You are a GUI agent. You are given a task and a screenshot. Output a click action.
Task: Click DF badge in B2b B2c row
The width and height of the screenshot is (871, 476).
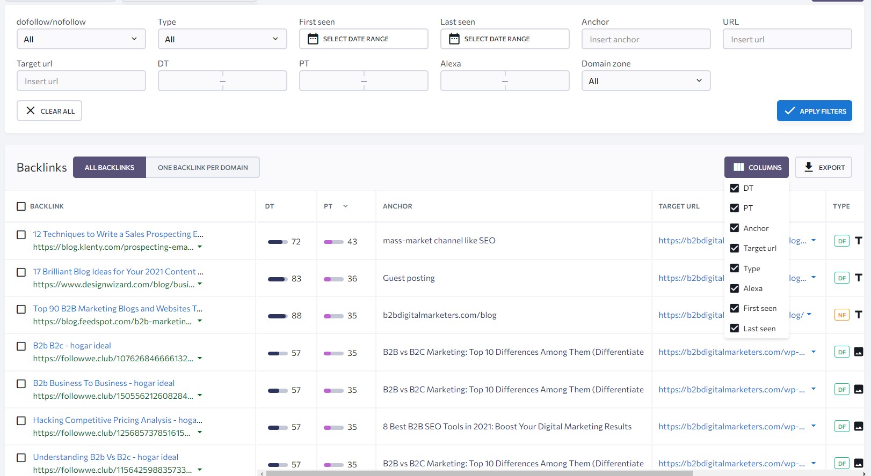(x=841, y=352)
